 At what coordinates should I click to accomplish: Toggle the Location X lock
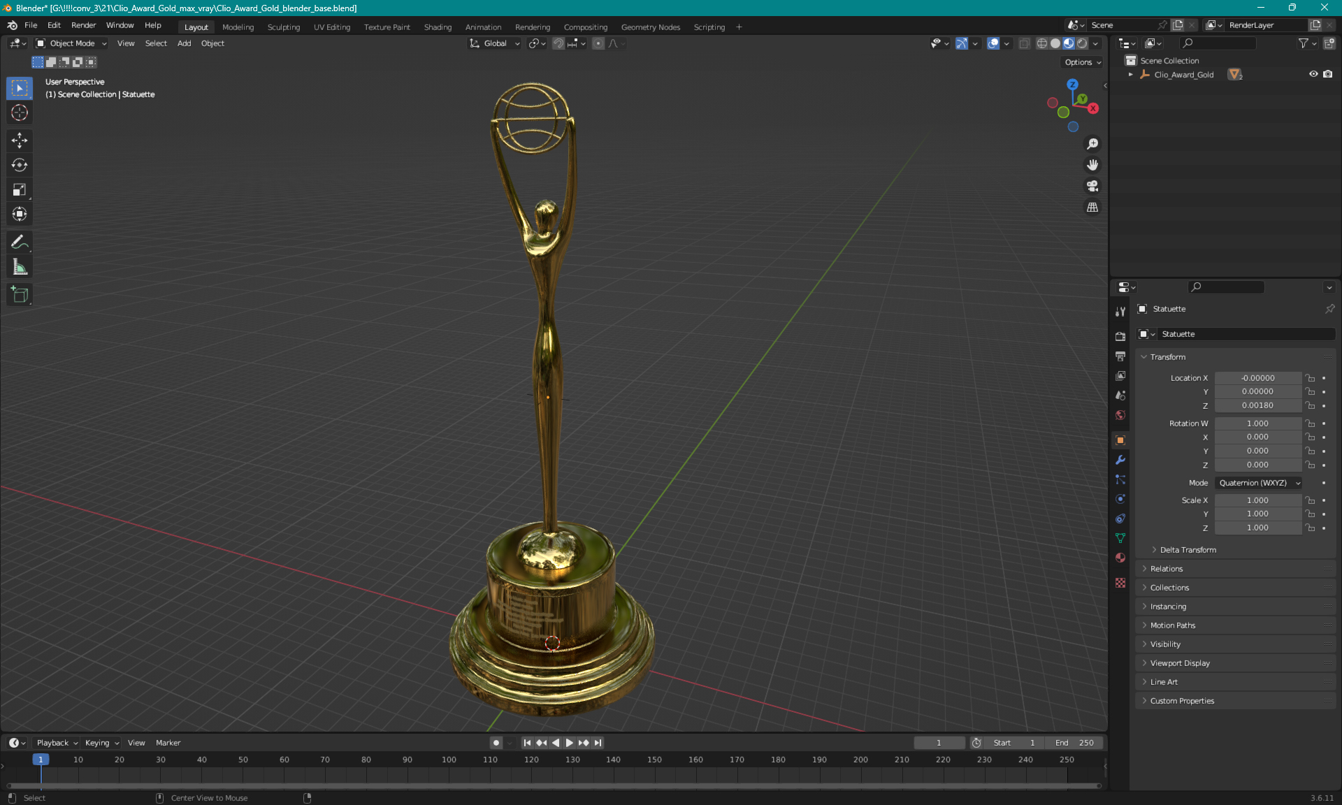click(x=1311, y=378)
